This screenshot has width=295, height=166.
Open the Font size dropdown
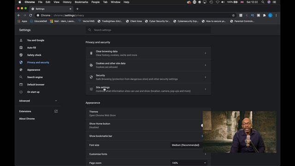[x=186, y=145]
